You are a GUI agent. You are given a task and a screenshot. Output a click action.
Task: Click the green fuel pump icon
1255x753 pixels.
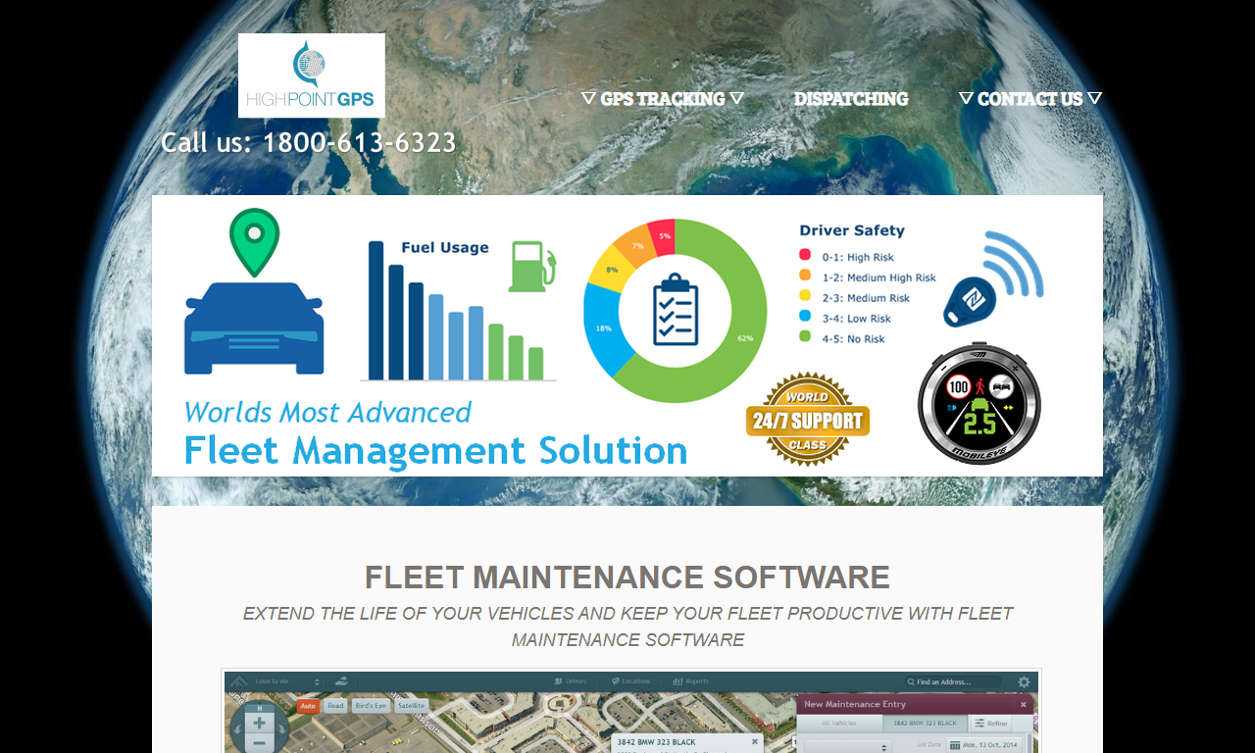532,266
